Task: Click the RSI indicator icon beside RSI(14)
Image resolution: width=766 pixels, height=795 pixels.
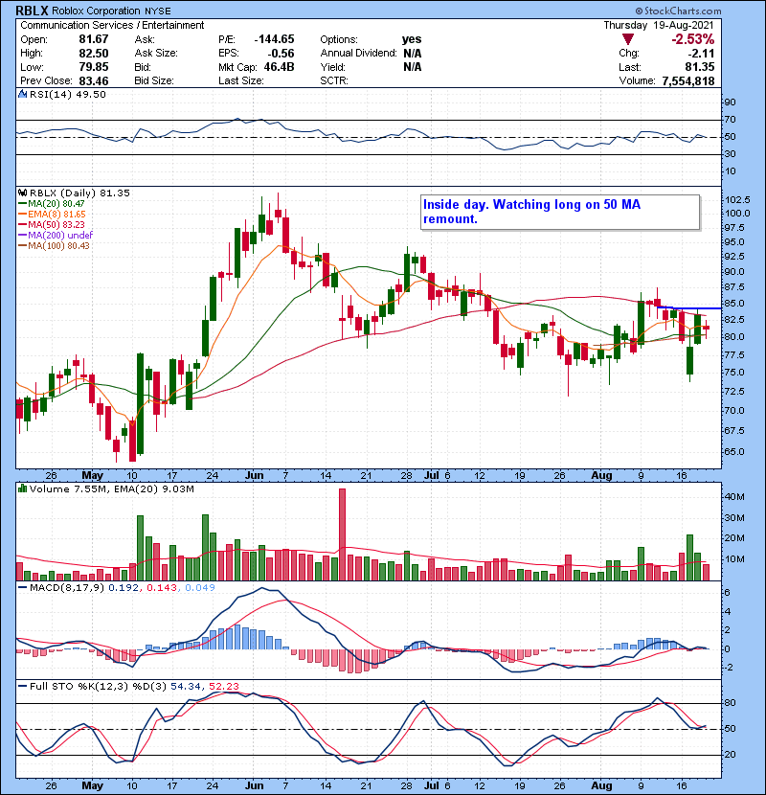Action: click(x=22, y=94)
